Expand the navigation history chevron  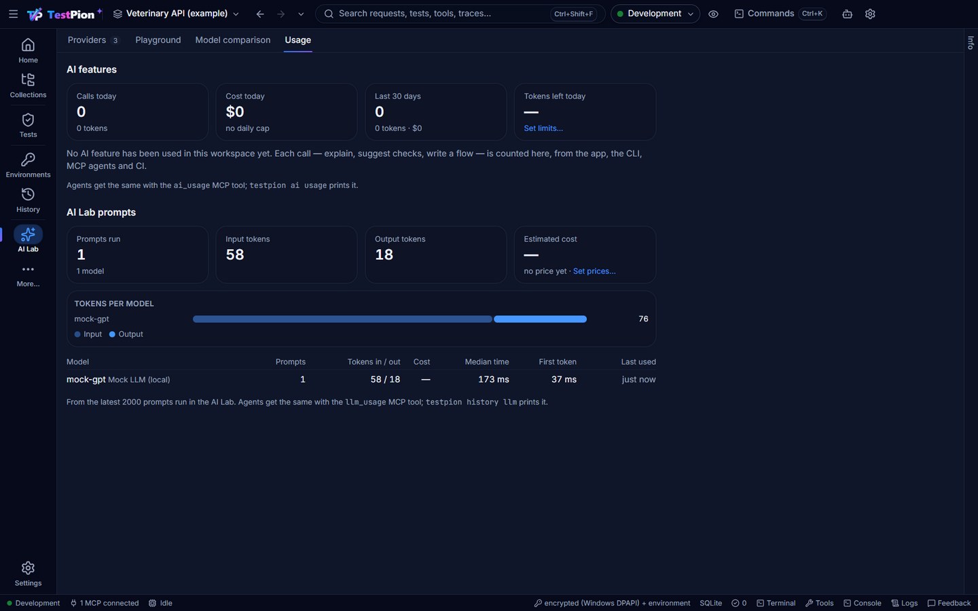(x=301, y=14)
